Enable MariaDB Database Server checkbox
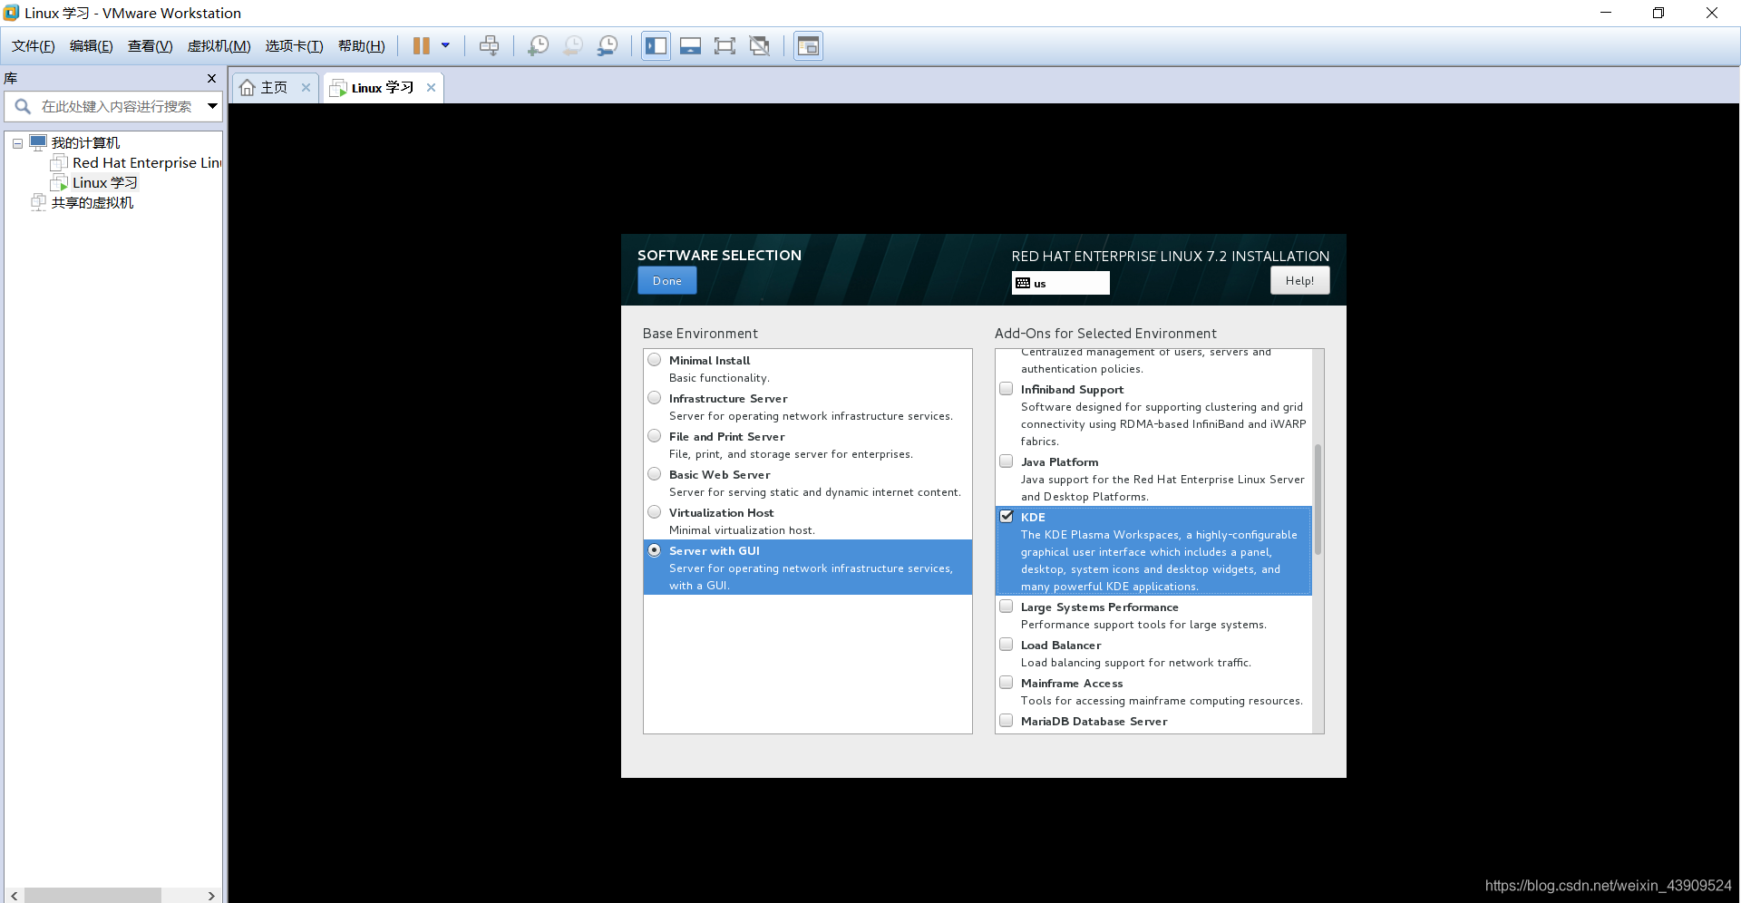This screenshot has width=1741, height=903. [1006, 721]
